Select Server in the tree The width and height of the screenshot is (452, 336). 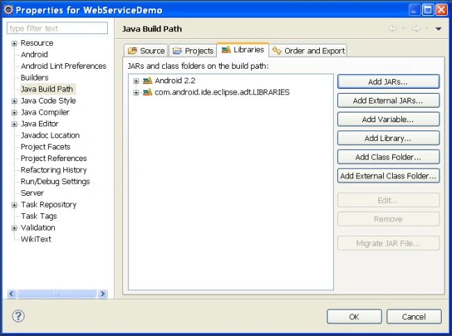click(32, 193)
